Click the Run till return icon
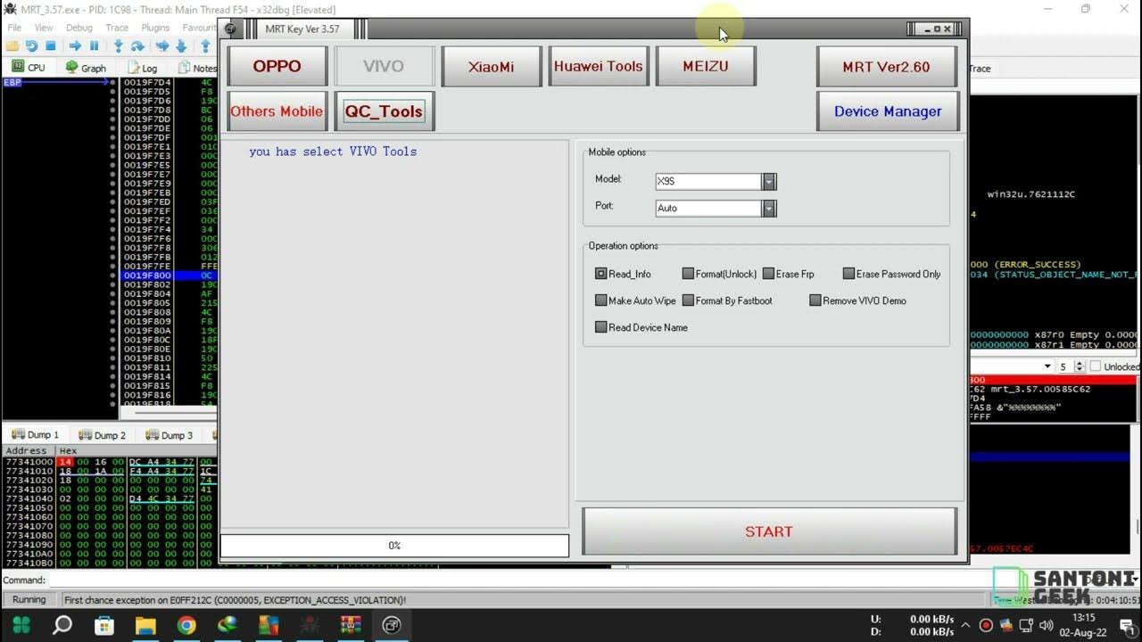The image size is (1142, 642). coord(205,45)
